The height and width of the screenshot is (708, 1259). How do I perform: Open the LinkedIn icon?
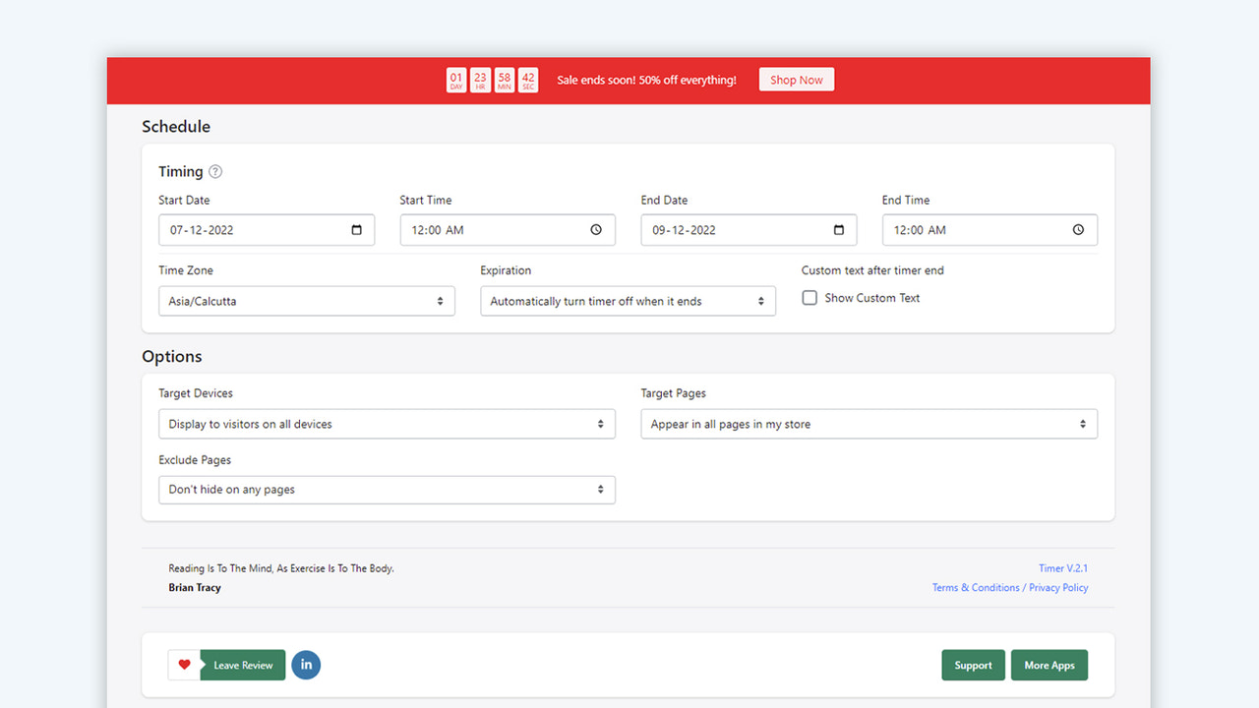306,665
